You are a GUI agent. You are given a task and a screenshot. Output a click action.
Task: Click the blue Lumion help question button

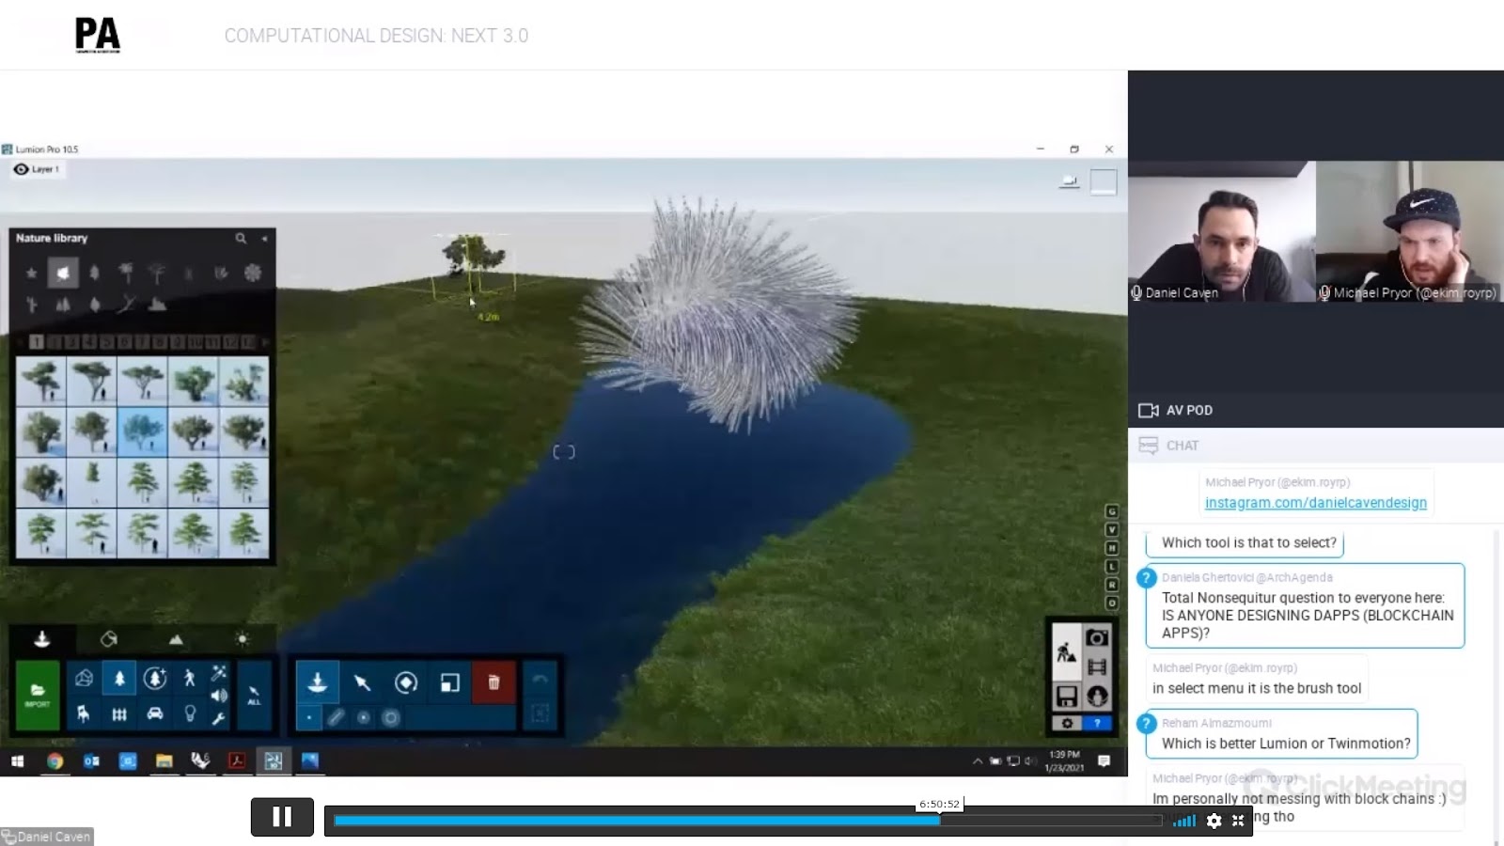tap(1096, 723)
